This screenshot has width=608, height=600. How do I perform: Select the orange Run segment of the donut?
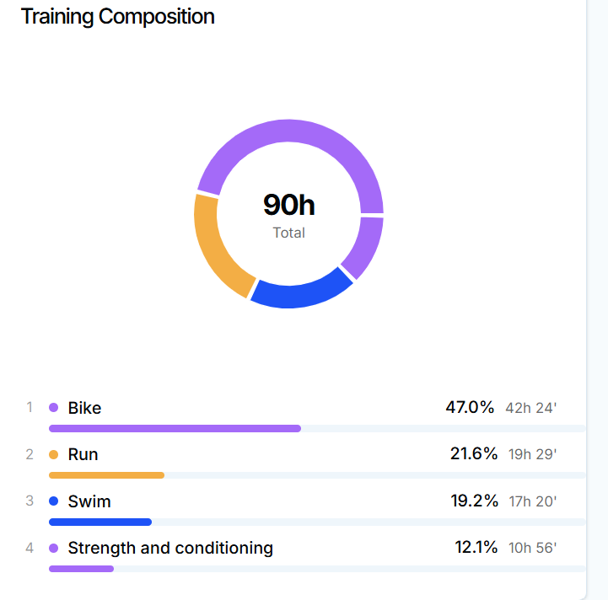[x=215, y=245]
